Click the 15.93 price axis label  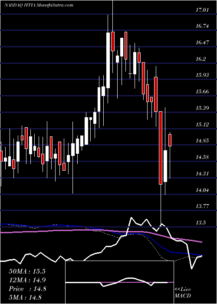[x=202, y=75]
